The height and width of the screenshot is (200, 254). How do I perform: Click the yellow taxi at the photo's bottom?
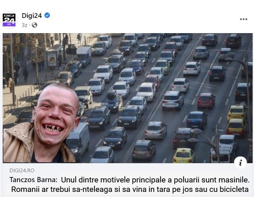coord(184,155)
